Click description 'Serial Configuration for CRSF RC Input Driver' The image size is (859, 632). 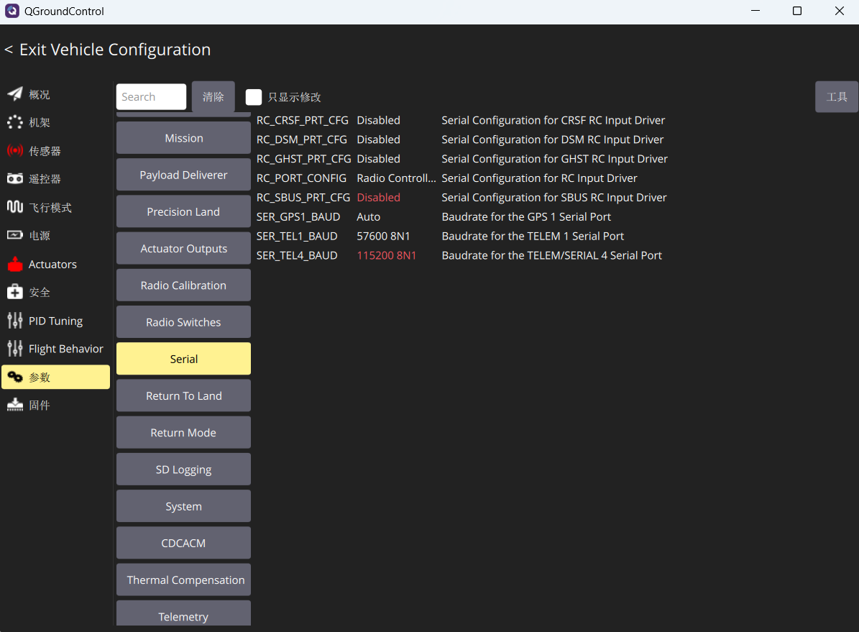tap(553, 120)
